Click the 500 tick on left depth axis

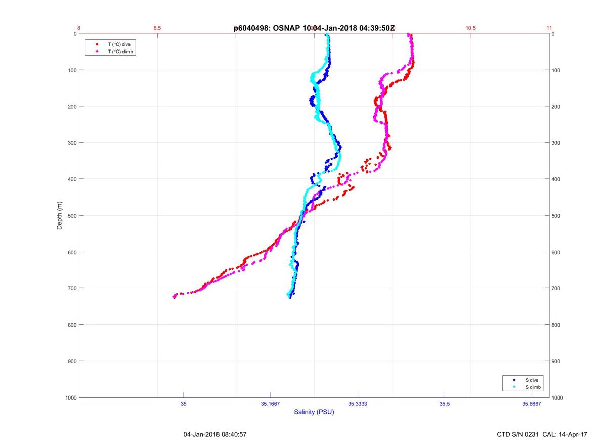[x=72, y=216]
